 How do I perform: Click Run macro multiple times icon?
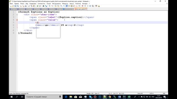[90, 6]
